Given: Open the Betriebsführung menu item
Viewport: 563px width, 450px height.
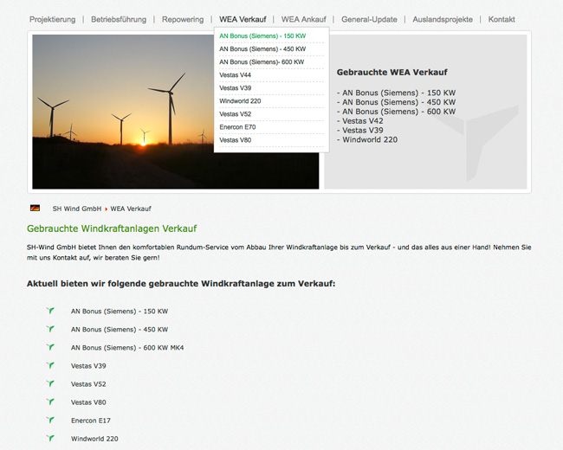Looking at the screenshot, I should coord(119,19).
